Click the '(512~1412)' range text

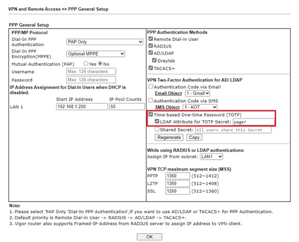point(205,176)
